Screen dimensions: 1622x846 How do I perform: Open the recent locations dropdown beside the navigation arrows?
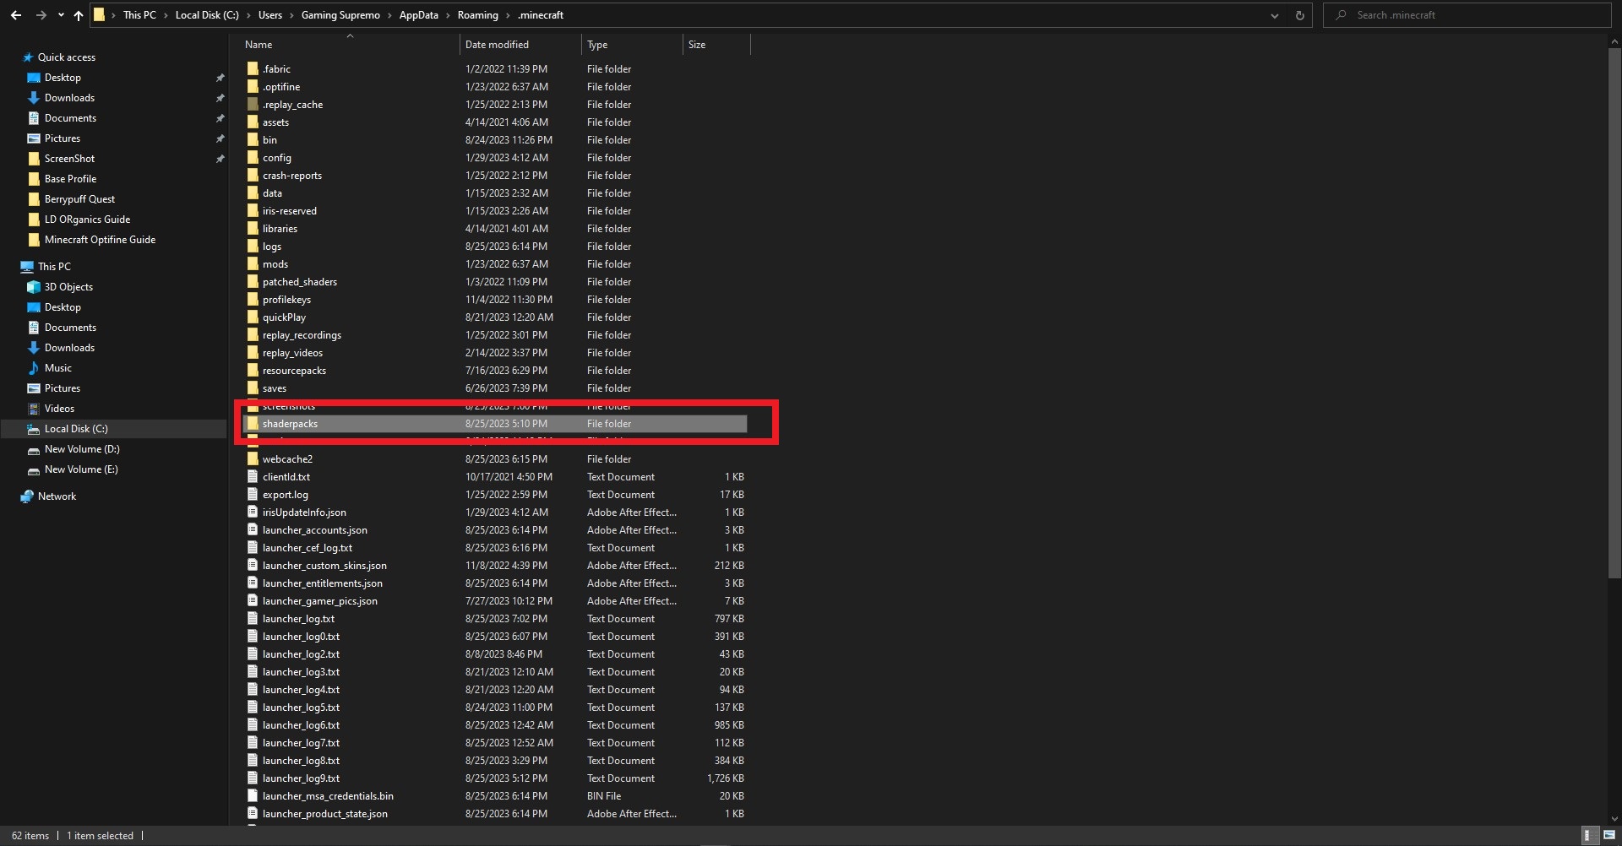pos(60,14)
